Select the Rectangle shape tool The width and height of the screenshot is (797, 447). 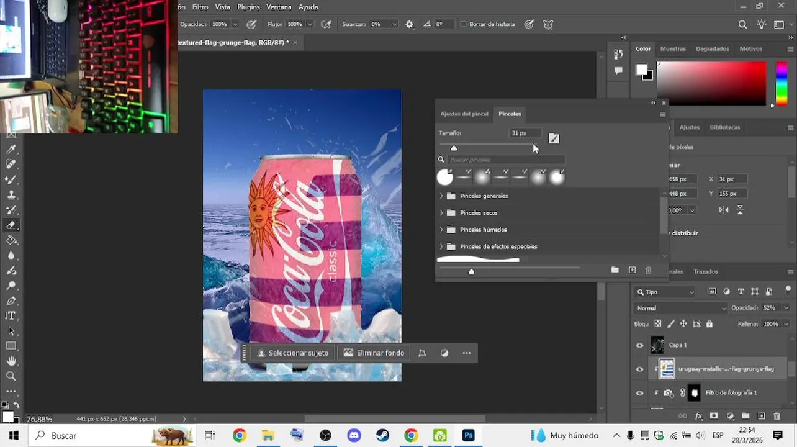click(11, 346)
